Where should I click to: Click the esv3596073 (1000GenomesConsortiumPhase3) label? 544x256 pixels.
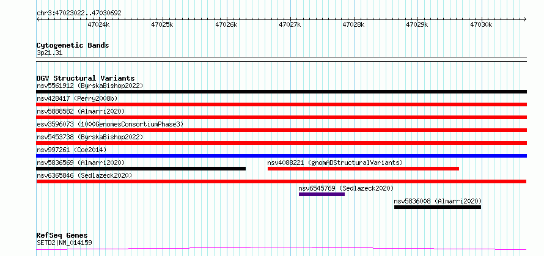110,124
